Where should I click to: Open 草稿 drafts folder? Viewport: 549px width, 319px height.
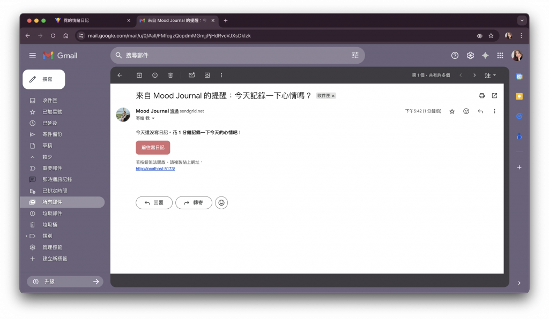point(47,146)
